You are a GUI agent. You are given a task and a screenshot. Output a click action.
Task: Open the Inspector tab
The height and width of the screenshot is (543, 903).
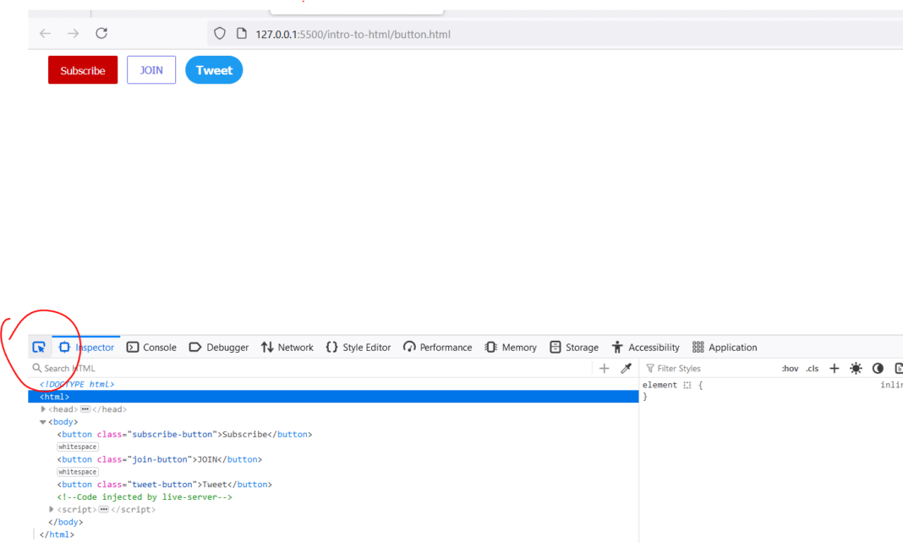(86, 348)
